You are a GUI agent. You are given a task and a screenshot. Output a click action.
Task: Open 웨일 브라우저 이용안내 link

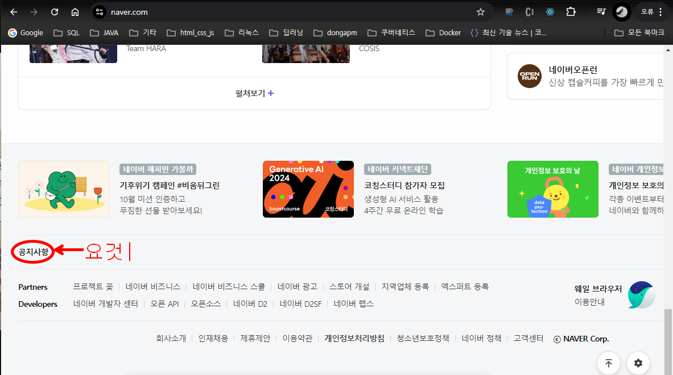coord(598,295)
